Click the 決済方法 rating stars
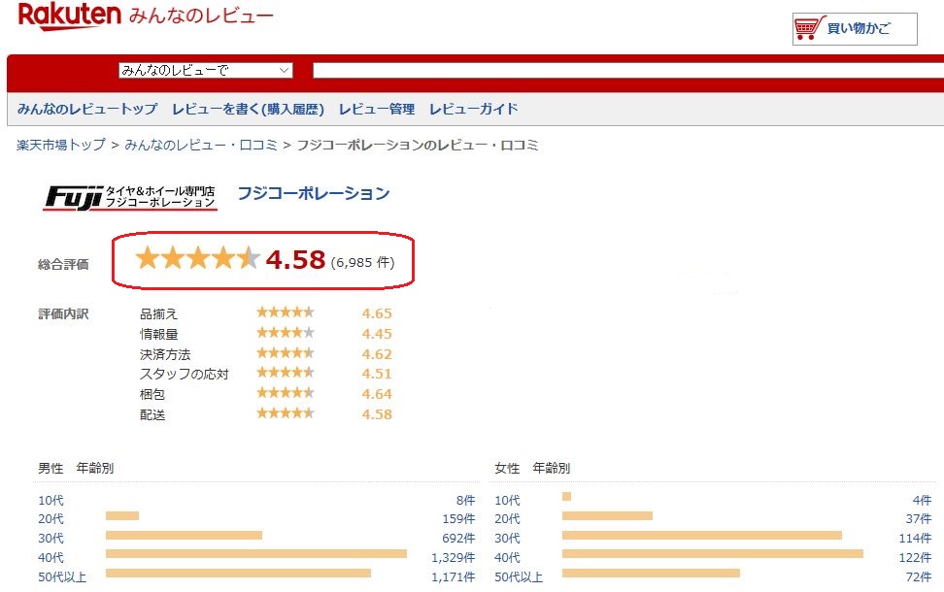 point(285,353)
